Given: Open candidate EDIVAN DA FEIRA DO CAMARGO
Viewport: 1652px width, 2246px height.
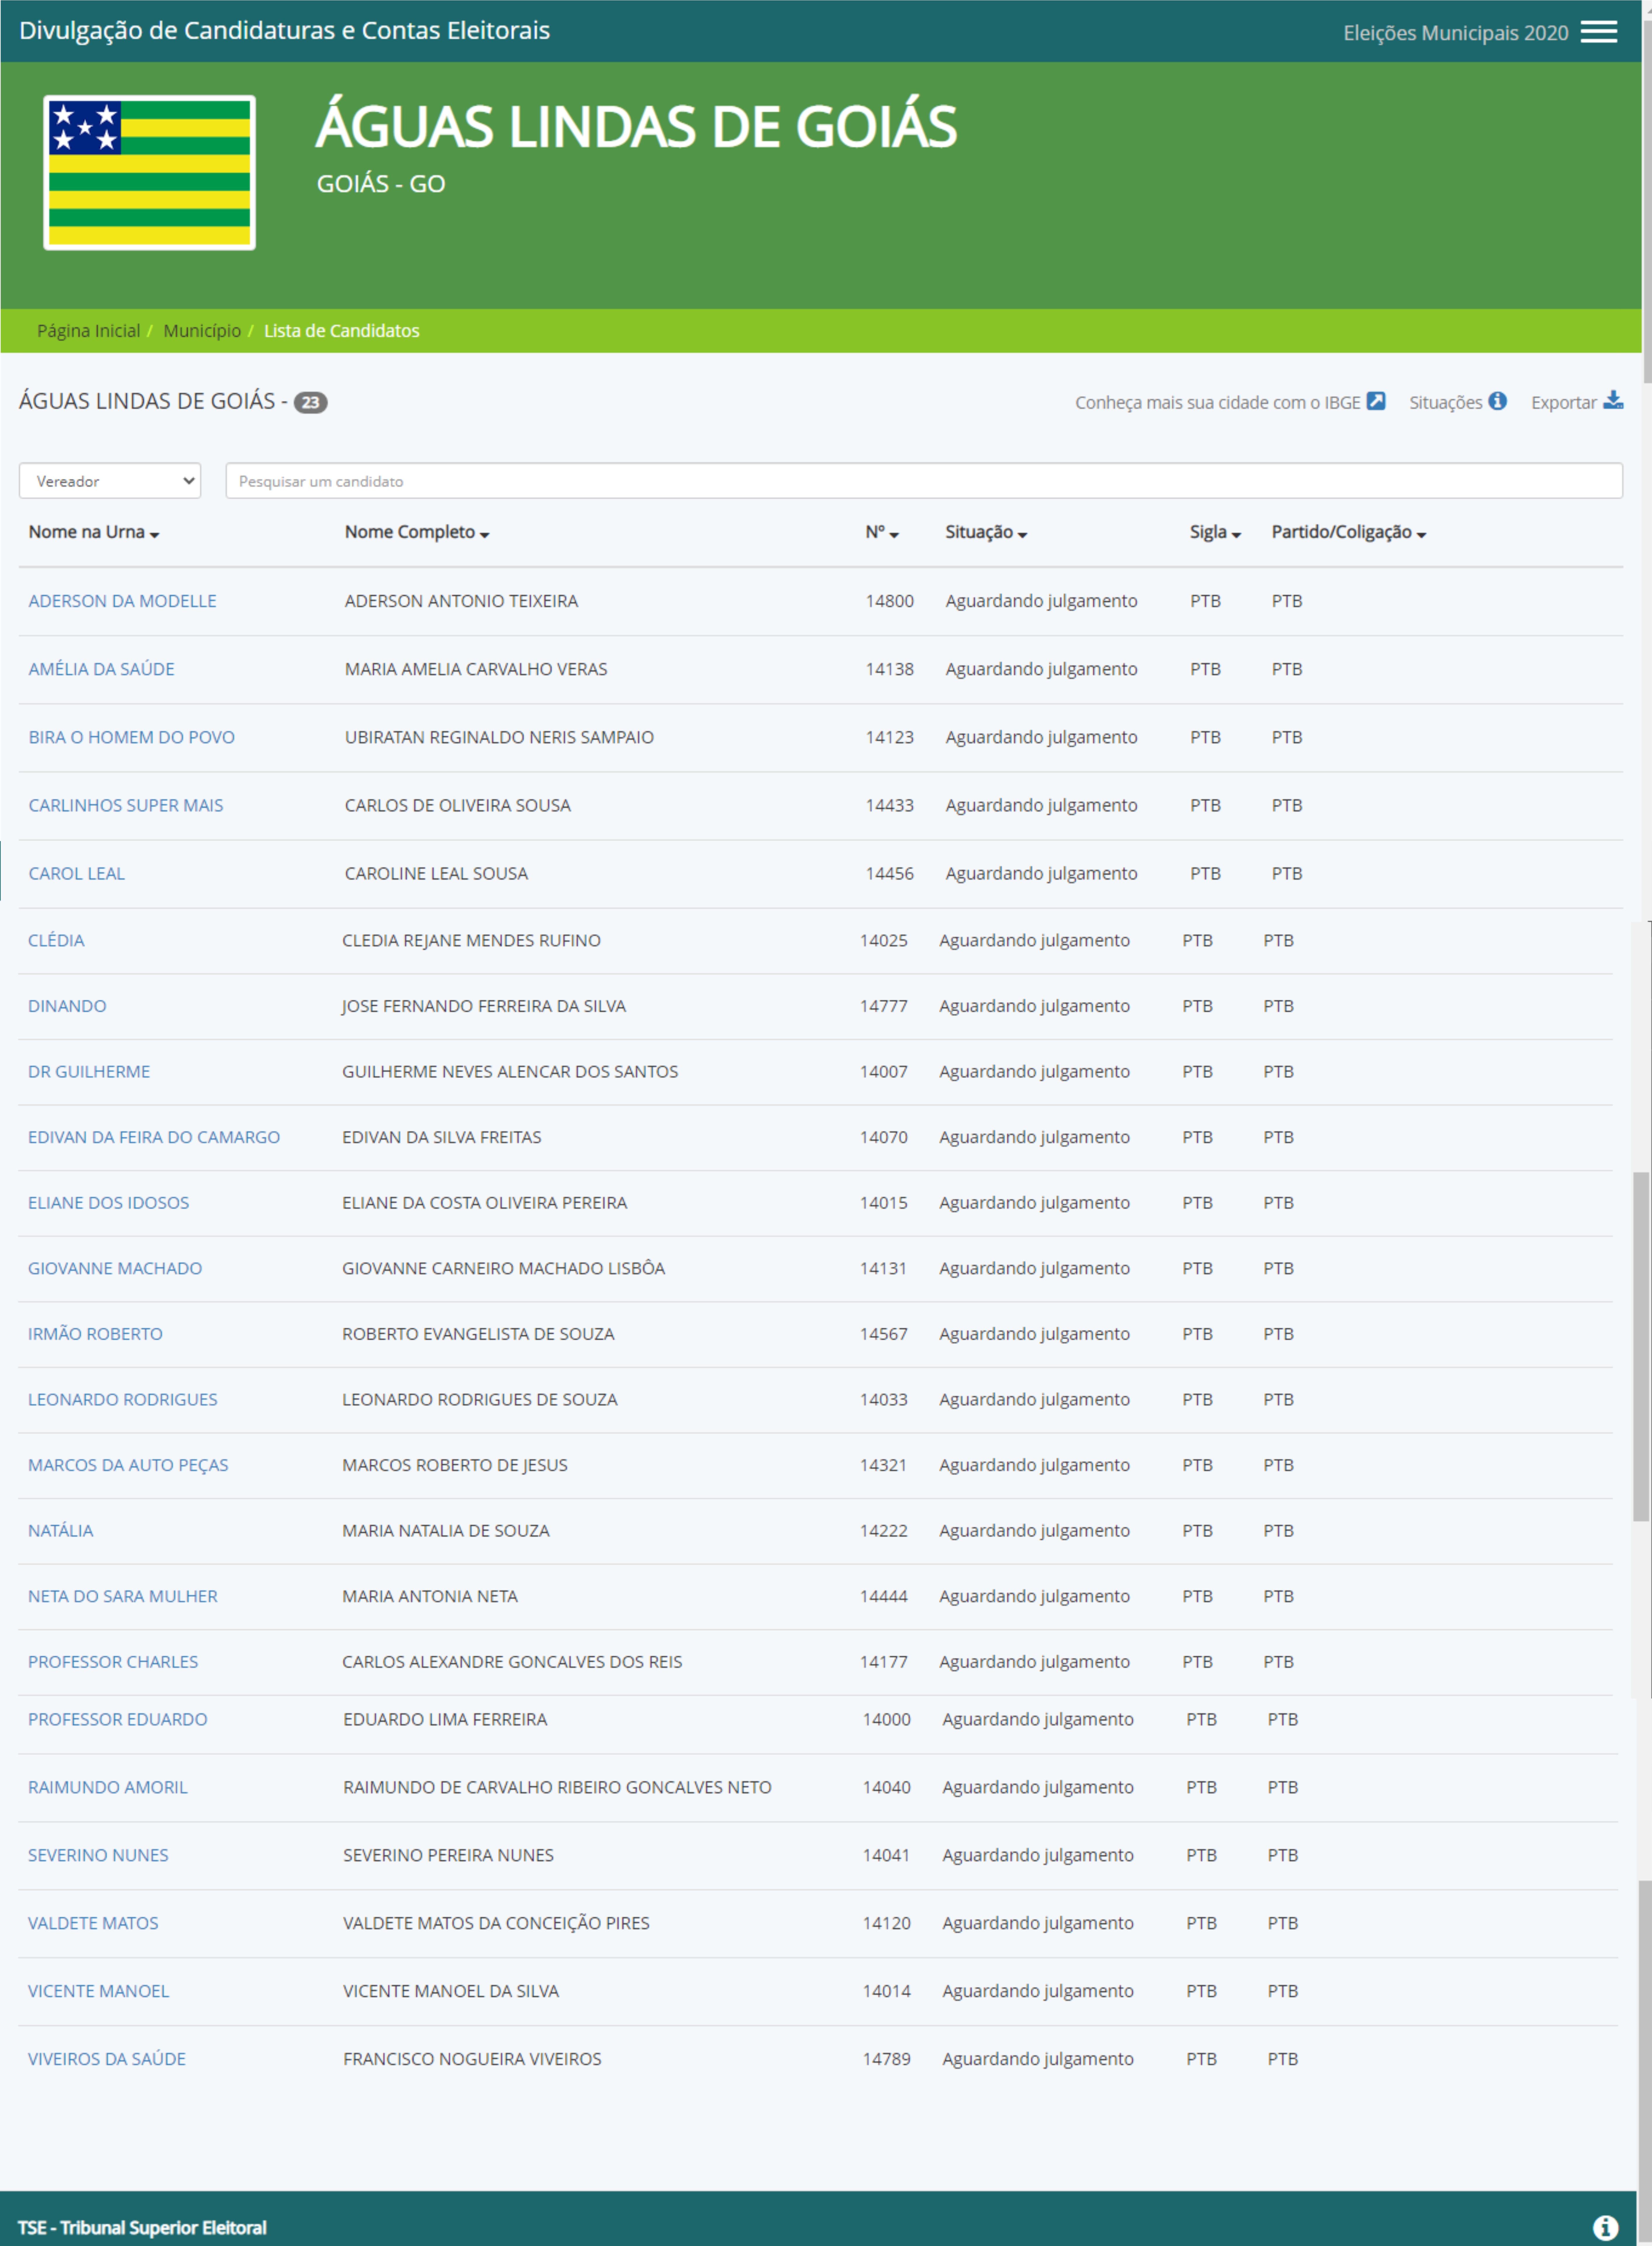Looking at the screenshot, I should point(154,1137).
